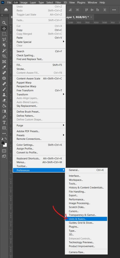Image resolution: width=120 pixels, height=258 pixels.
Task: Select the Eraser tool
Action: tap(4, 100)
